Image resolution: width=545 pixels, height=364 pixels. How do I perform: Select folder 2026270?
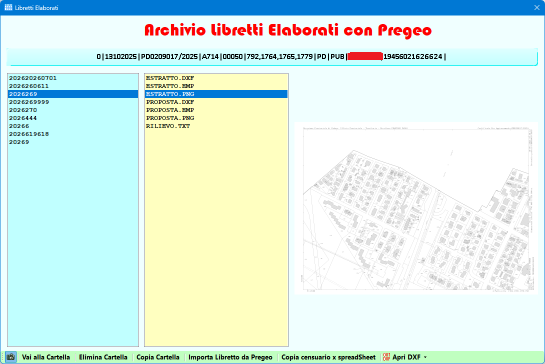73,110
